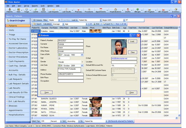Viewport: 186px width, 128px height.
Task: Click the Surname input field
Action: coord(70,44)
